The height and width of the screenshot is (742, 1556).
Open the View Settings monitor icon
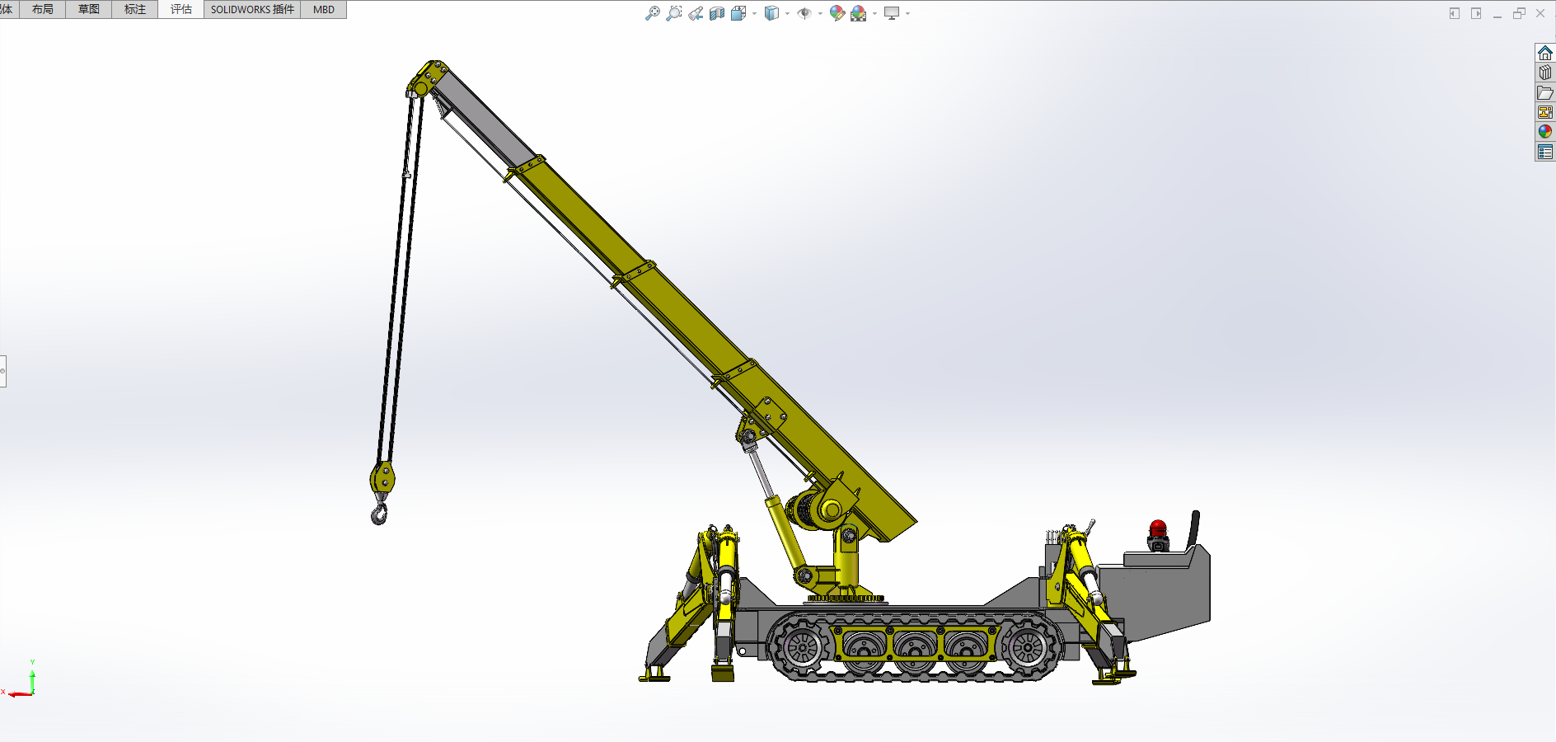(x=892, y=13)
